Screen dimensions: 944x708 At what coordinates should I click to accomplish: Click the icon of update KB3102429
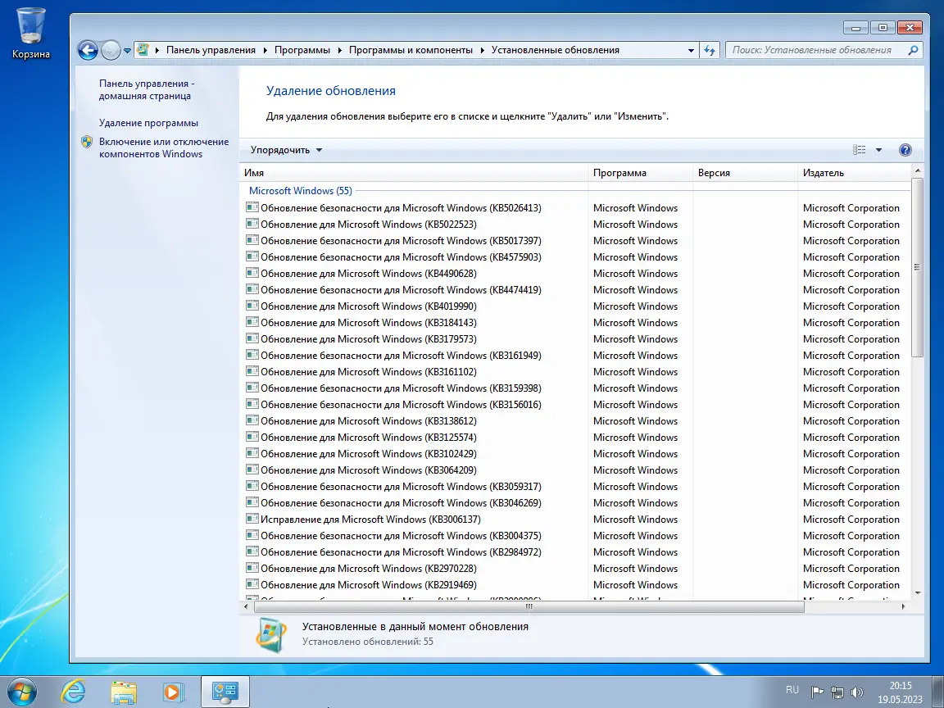[252, 453]
